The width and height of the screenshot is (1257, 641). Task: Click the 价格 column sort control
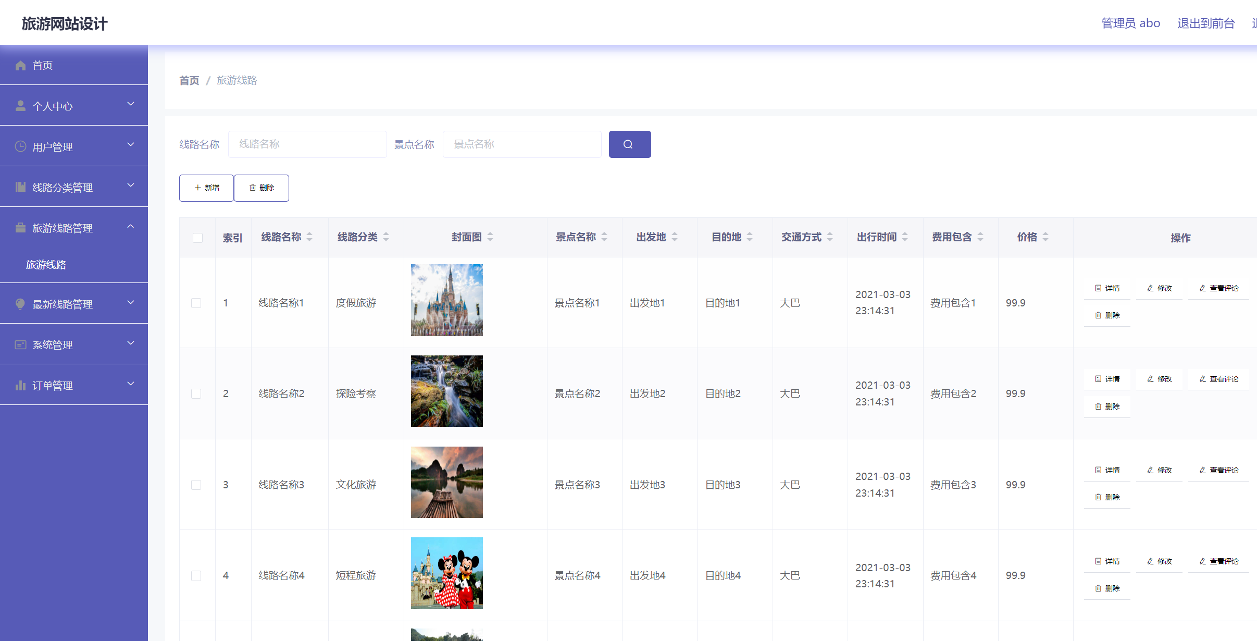coord(1046,237)
